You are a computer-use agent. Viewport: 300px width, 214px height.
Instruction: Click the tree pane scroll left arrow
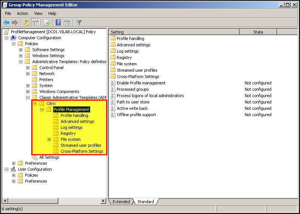point(5,201)
